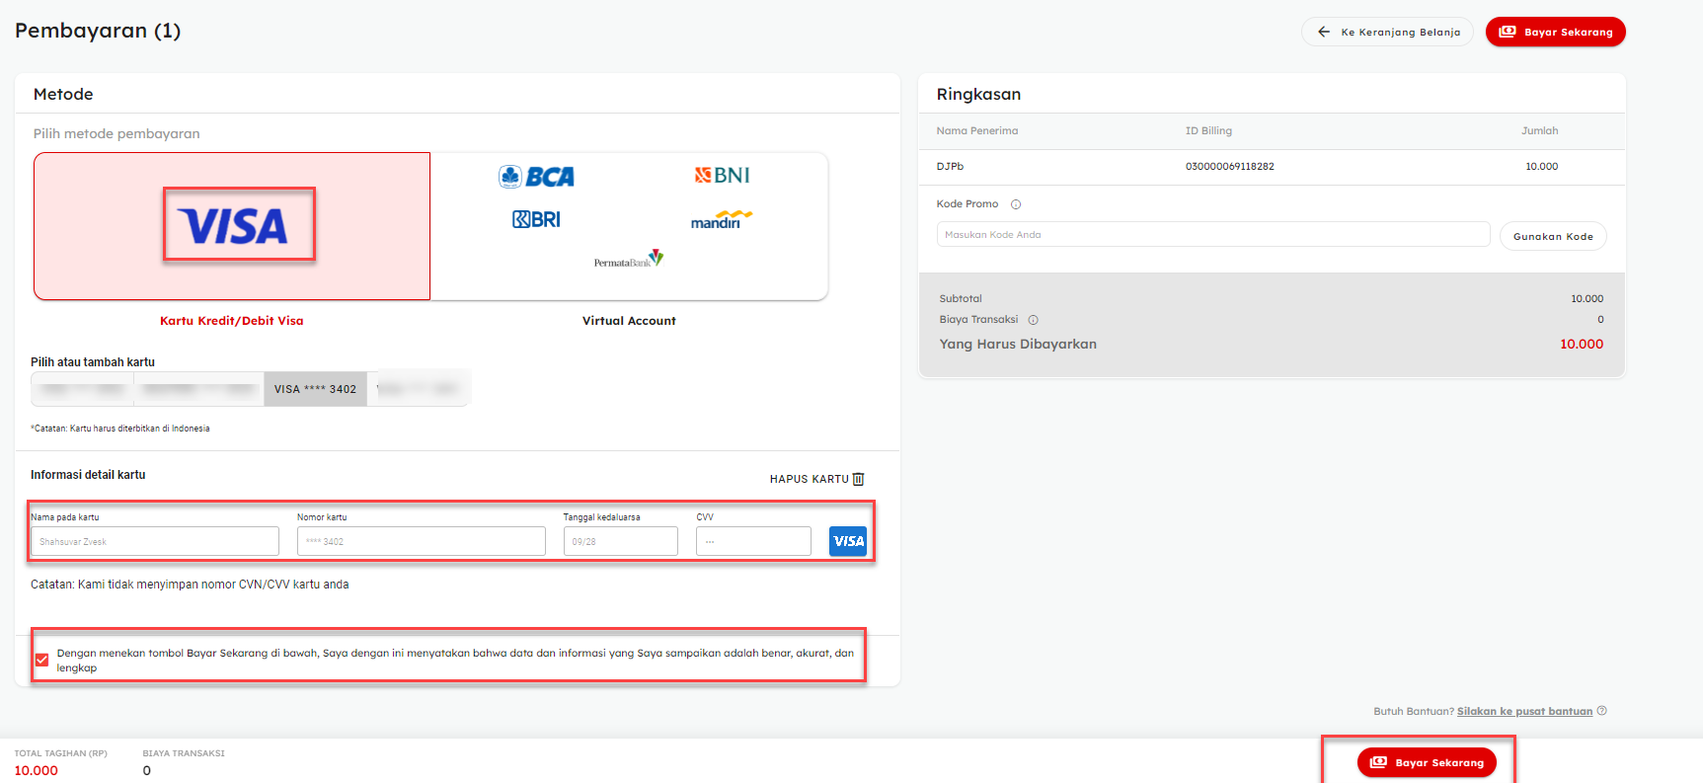This screenshot has width=1703, height=783.
Task: Click the trash icon next to Hapus Kartu
Action: point(858,479)
